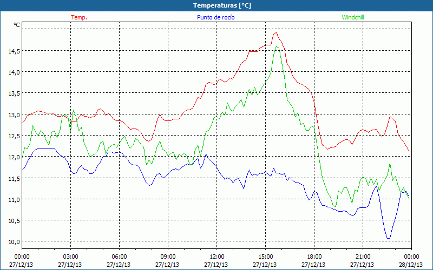The height and width of the screenshot is (270, 433).
Task: Select the 03:00 time axis label
Action: click(71, 256)
